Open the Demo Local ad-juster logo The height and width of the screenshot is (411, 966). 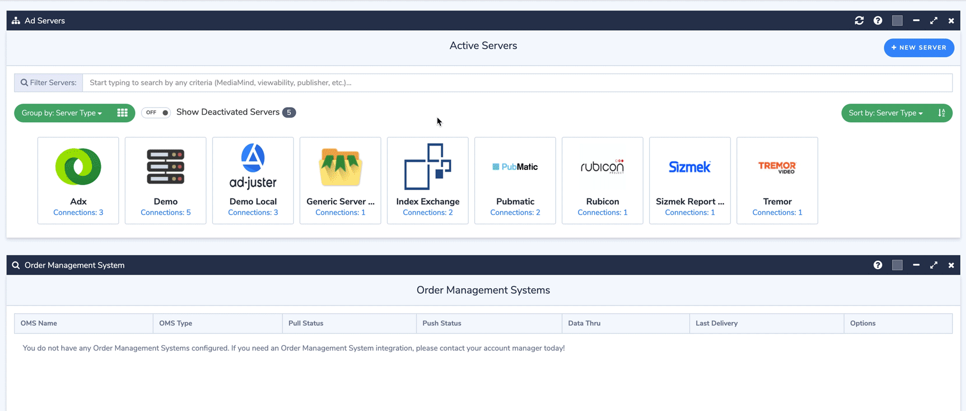tap(253, 166)
